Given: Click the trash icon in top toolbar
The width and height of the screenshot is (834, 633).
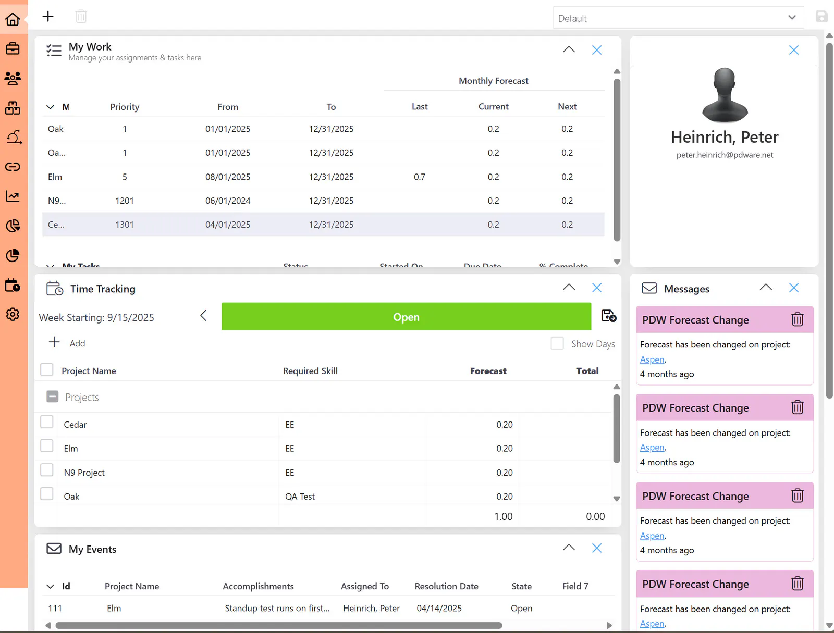Looking at the screenshot, I should click(x=81, y=17).
